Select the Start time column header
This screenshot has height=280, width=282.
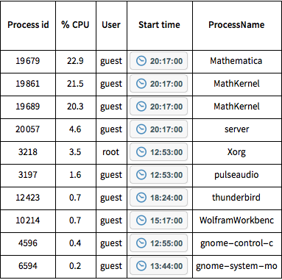click(159, 25)
